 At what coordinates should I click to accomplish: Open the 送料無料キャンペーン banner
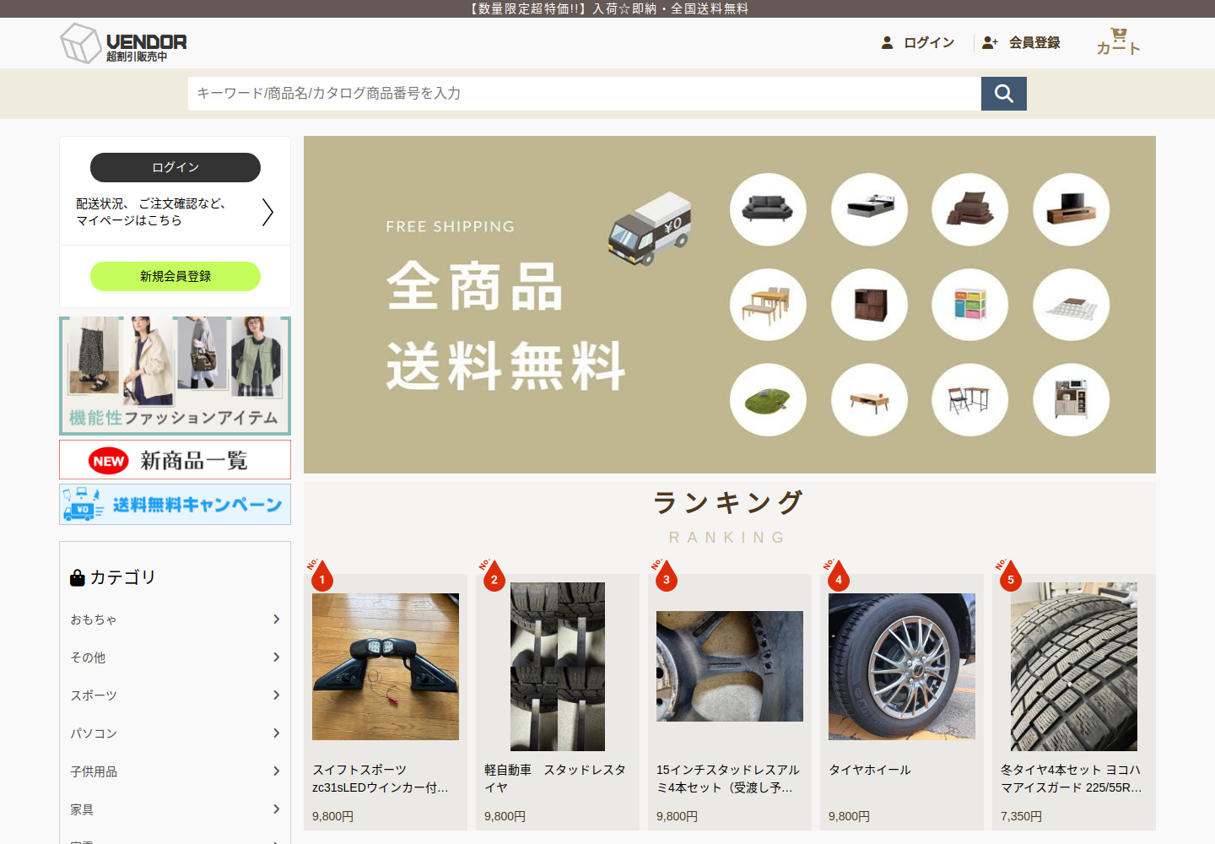click(x=175, y=504)
